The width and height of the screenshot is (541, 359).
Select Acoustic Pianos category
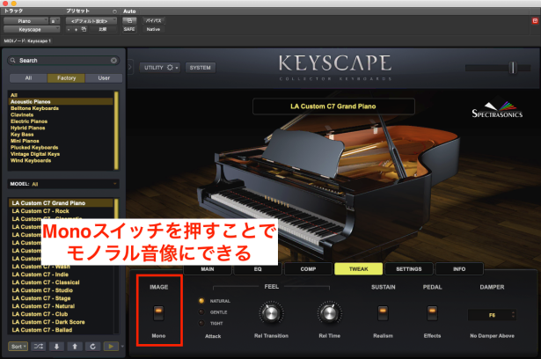61,101
